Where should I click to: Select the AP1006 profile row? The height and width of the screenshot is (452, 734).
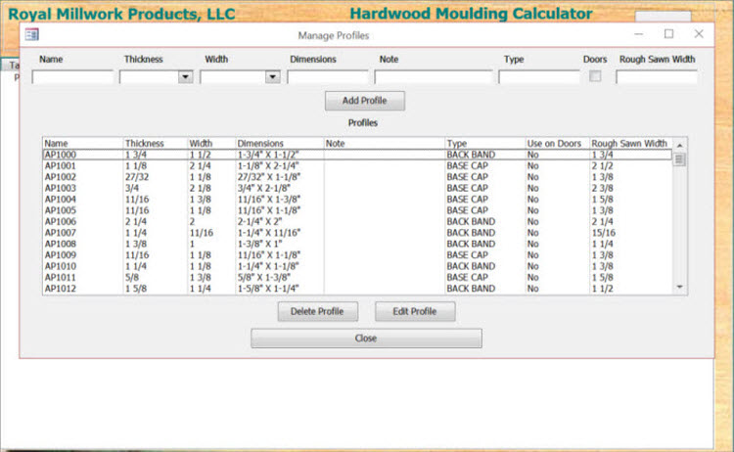(x=357, y=222)
